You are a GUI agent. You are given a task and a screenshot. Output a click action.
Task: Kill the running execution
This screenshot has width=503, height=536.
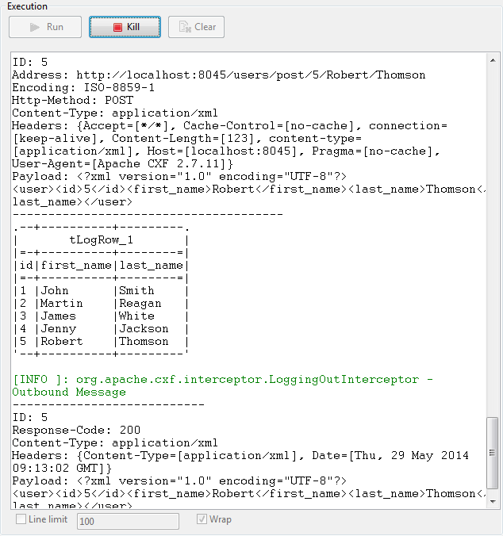tap(125, 27)
